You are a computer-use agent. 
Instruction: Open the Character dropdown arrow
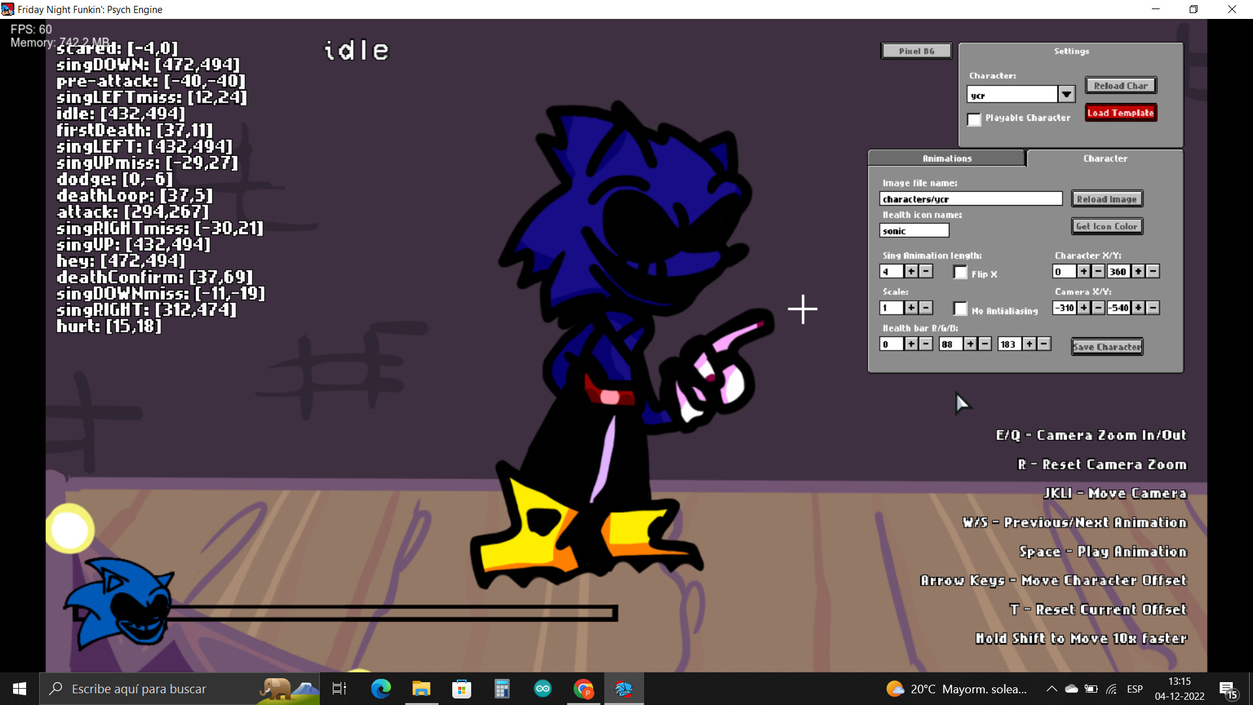pyautogui.click(x=1066, y=95)
